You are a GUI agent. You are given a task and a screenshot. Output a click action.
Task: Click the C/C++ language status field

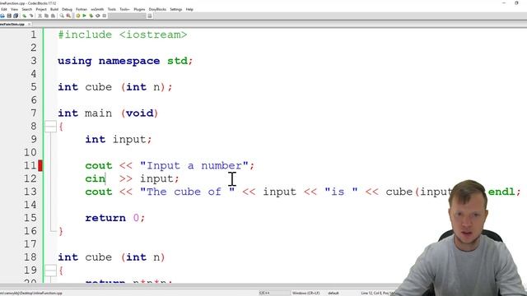[264, 293]
